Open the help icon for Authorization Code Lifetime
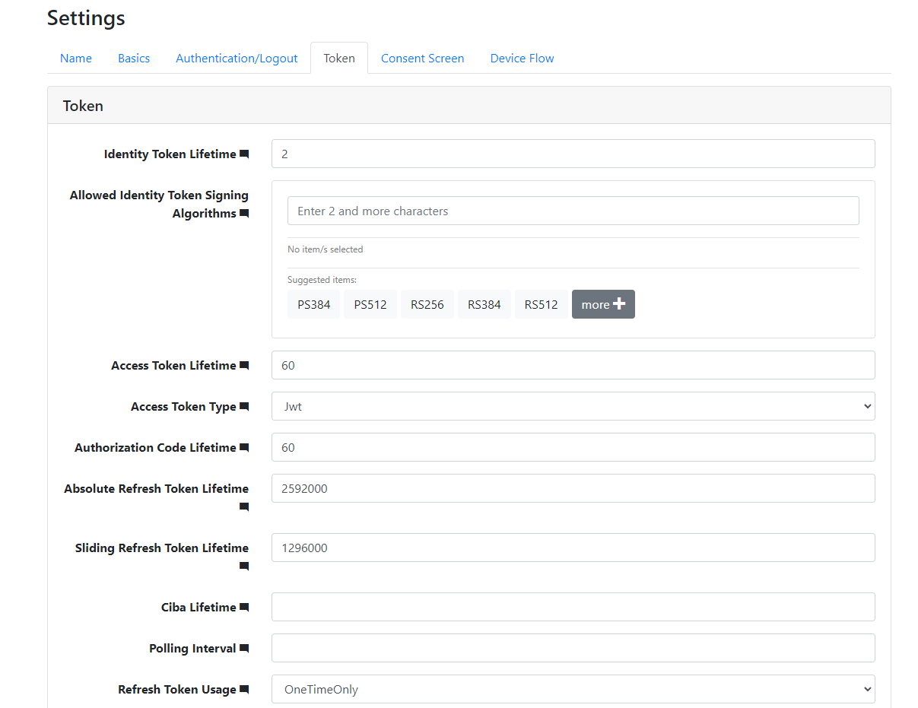 point(244,447)
